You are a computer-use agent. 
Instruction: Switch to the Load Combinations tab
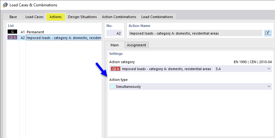coord(157,17)
